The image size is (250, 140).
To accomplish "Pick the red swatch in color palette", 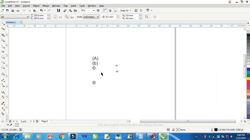I will [x=248, y=82].
